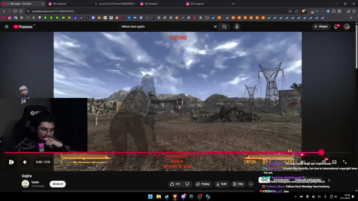The image size is (358, 201).
Task: Open the Twitch bookmark icon
Action: coord(39,18)
